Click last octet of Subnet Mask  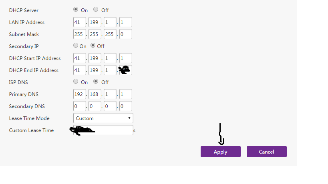tap(125, 34)
